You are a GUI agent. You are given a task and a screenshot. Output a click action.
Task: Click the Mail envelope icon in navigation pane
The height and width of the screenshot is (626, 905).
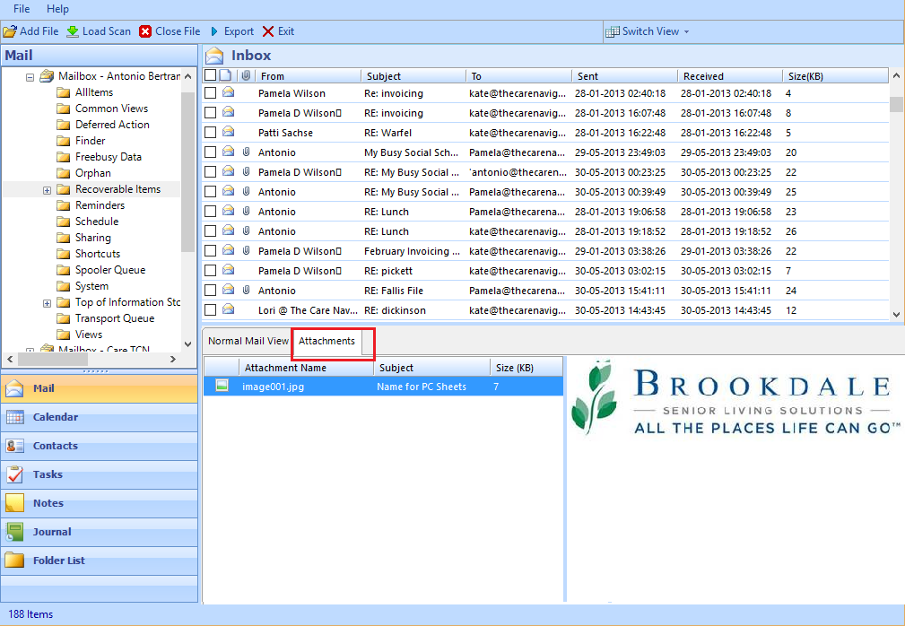[x=14, y=388]
